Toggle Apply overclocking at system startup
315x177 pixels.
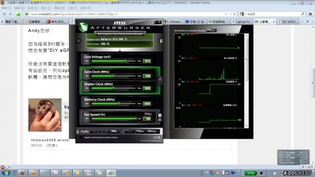pos(81,138)
